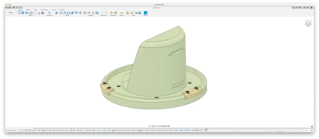Screen dimensions: 319x139
Task: Click the New Component icon in Assemble
Action: coord(85,13)
